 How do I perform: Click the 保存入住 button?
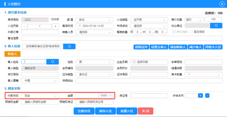105,111
